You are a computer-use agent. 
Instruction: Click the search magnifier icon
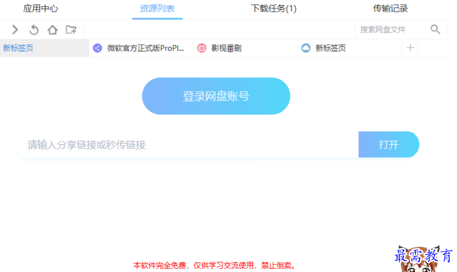click(435, 29)
